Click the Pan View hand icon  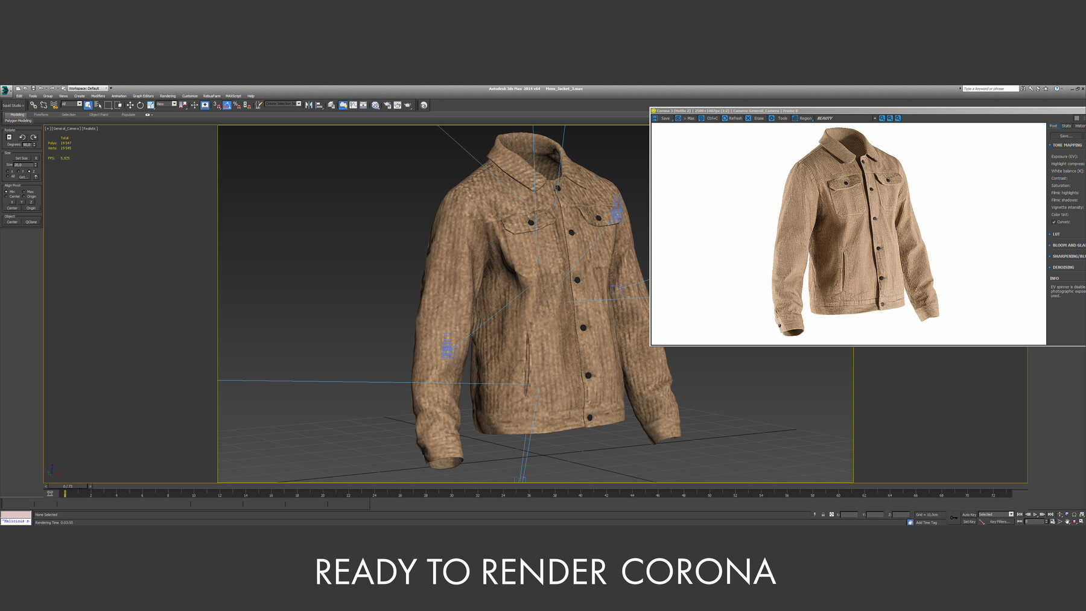click(1067, 522)
